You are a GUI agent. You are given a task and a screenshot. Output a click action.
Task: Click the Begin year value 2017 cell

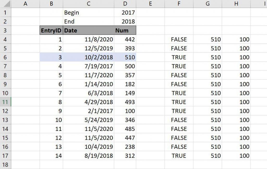pyautogui.click(x=125, y=13)
